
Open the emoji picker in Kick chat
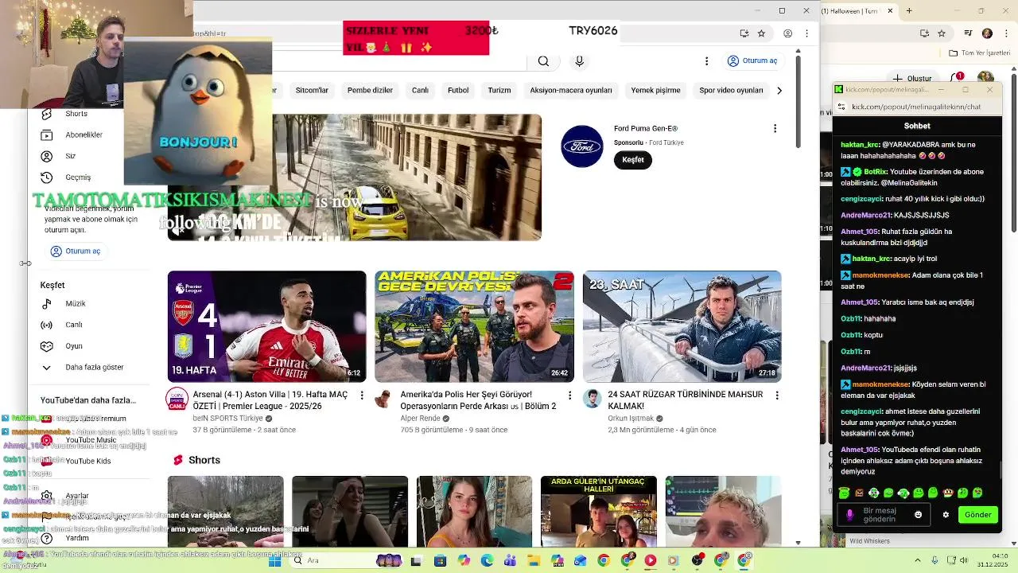click(x=919, y=515)
